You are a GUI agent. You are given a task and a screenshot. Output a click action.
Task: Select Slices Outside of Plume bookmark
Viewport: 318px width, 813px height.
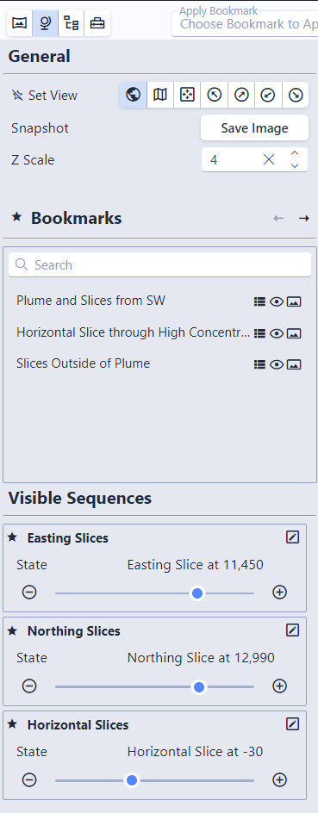(x=83, y=363)
